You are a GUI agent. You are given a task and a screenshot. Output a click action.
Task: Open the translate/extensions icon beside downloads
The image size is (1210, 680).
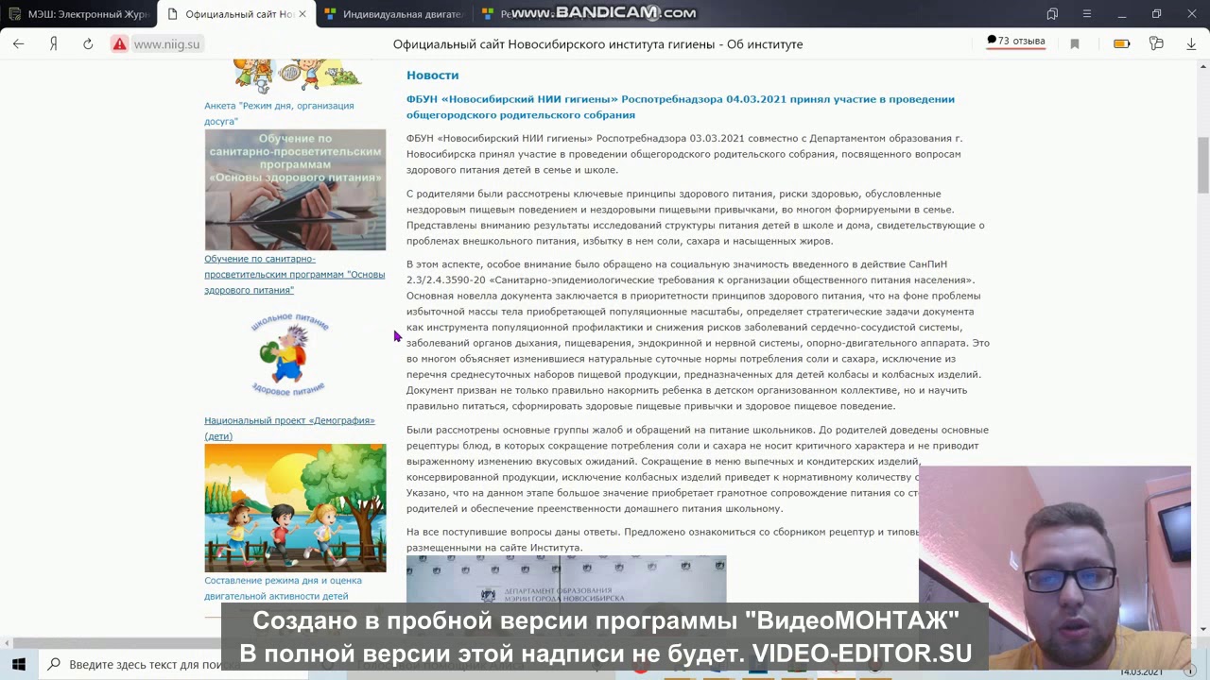coord(1156,44)
